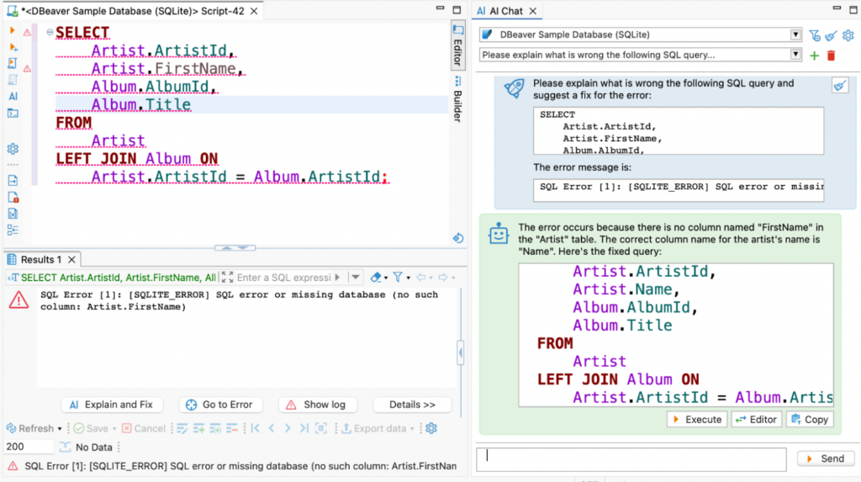Run the whole SQL script icon

[x=13, y=64]
